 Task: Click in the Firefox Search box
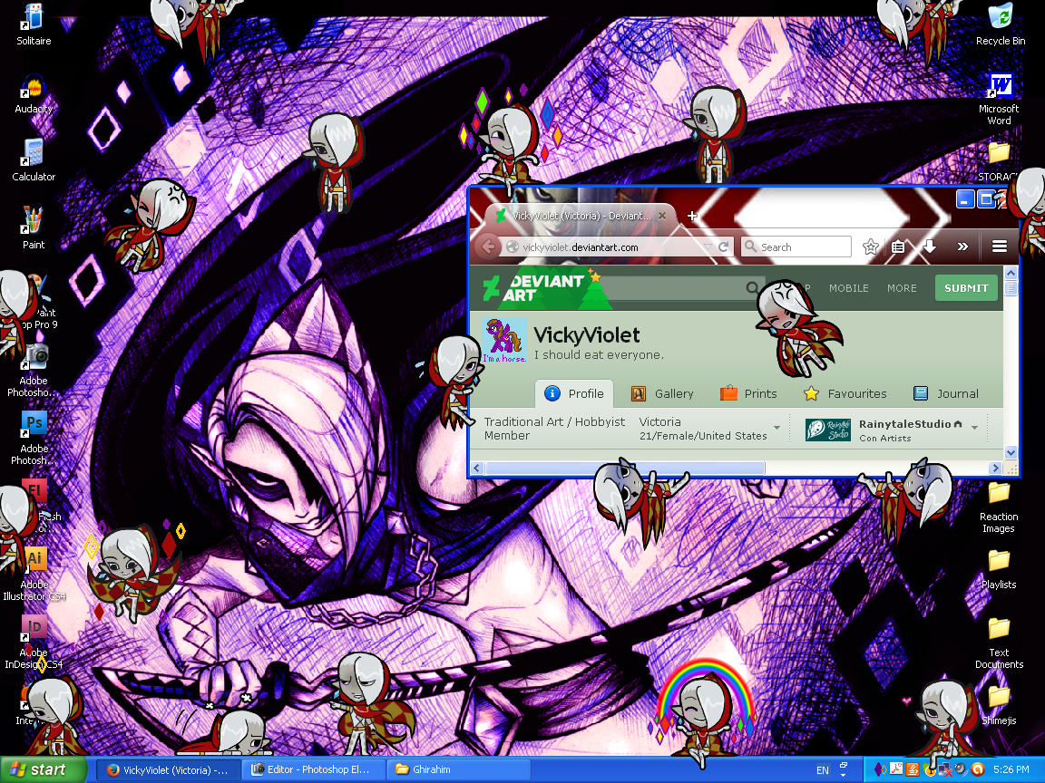click(796, 247)
